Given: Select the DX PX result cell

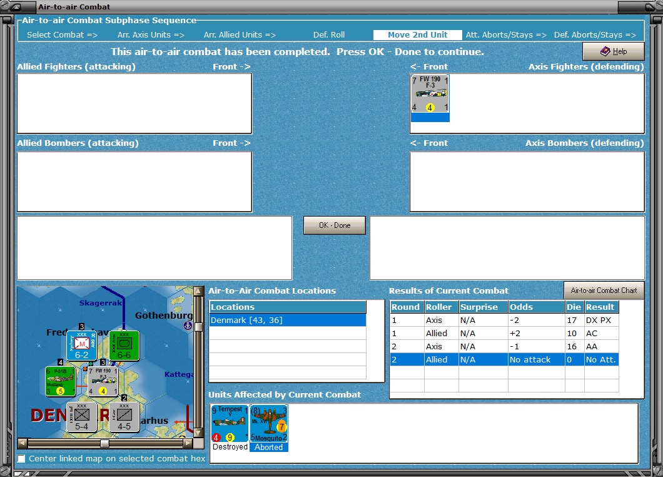Looking at the screenshot, I should click(x=601, y=320).
